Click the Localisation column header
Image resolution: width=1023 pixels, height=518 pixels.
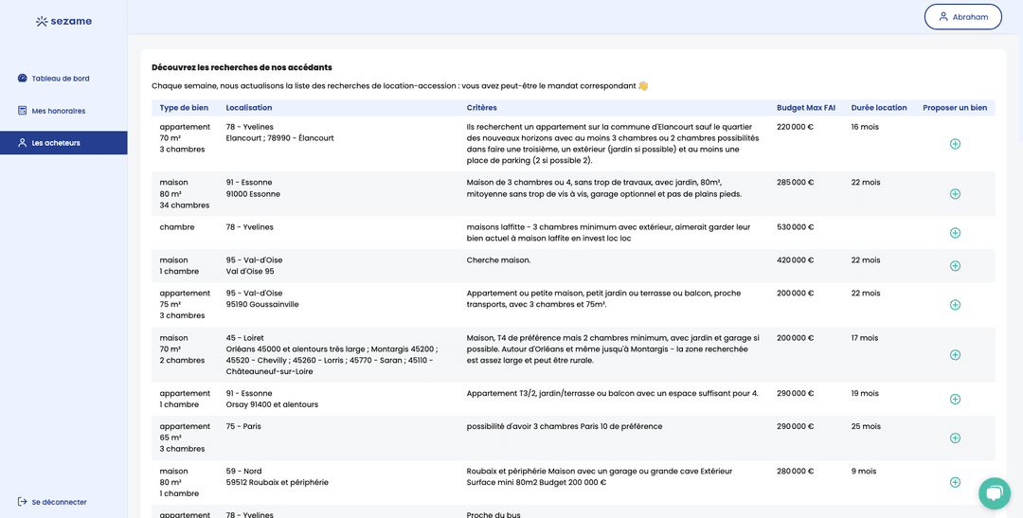point(248,108)
